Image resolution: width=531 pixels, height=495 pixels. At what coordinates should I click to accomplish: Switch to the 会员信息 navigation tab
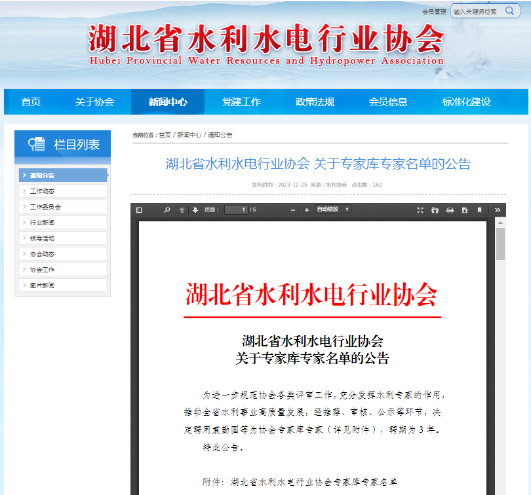[x=387, y=101]
